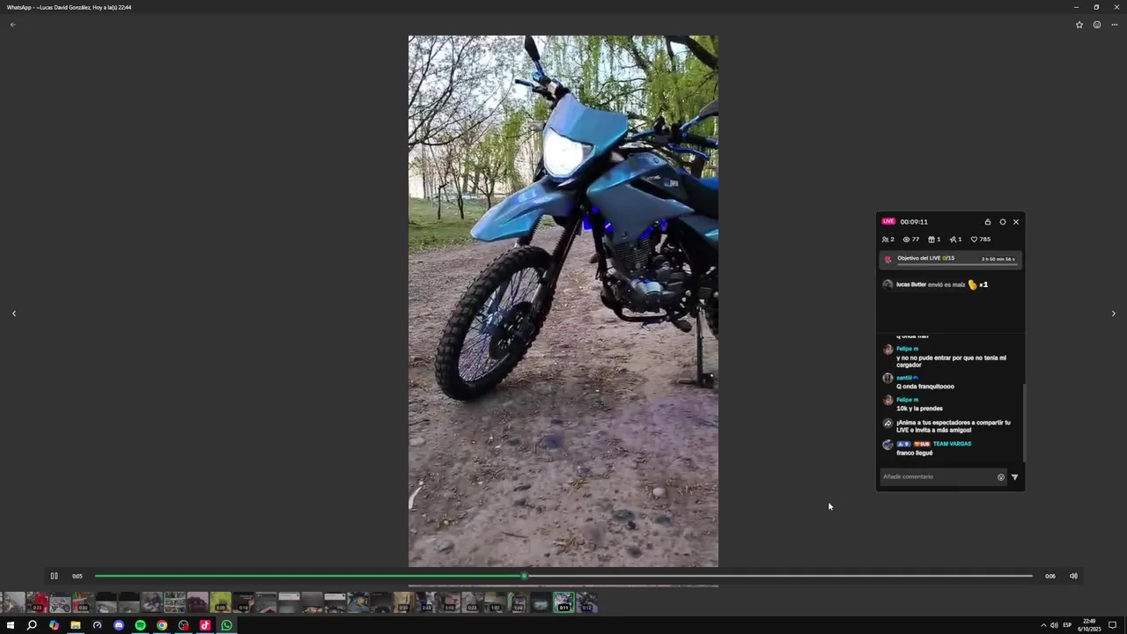Close the LIVE overlay panel
The width and height of the screenshot is (1127, 634).
tap(1016, 222)
